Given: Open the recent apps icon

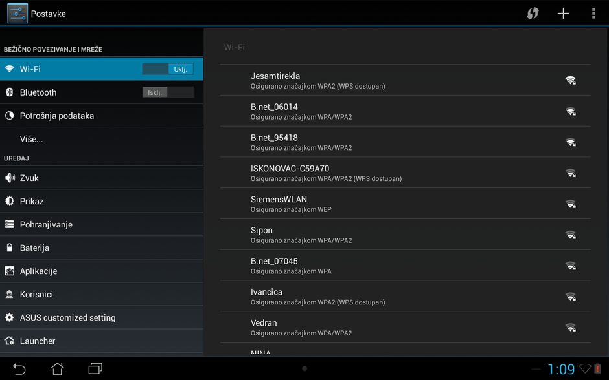Looking at the screenshot, I should click(95, 368).
